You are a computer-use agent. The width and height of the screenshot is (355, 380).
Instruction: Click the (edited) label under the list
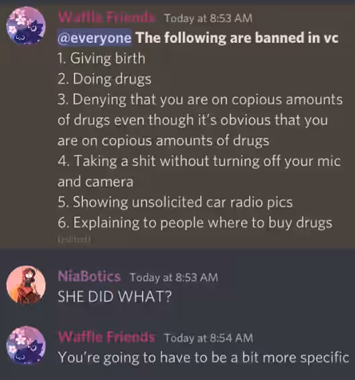pyautogui.click(x=74, y=240)
